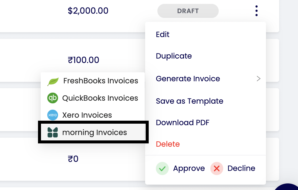Click the FreshBooks green leaf icon
The height and width of the screenshot is (190, 298).
click(x=53, y=81)
